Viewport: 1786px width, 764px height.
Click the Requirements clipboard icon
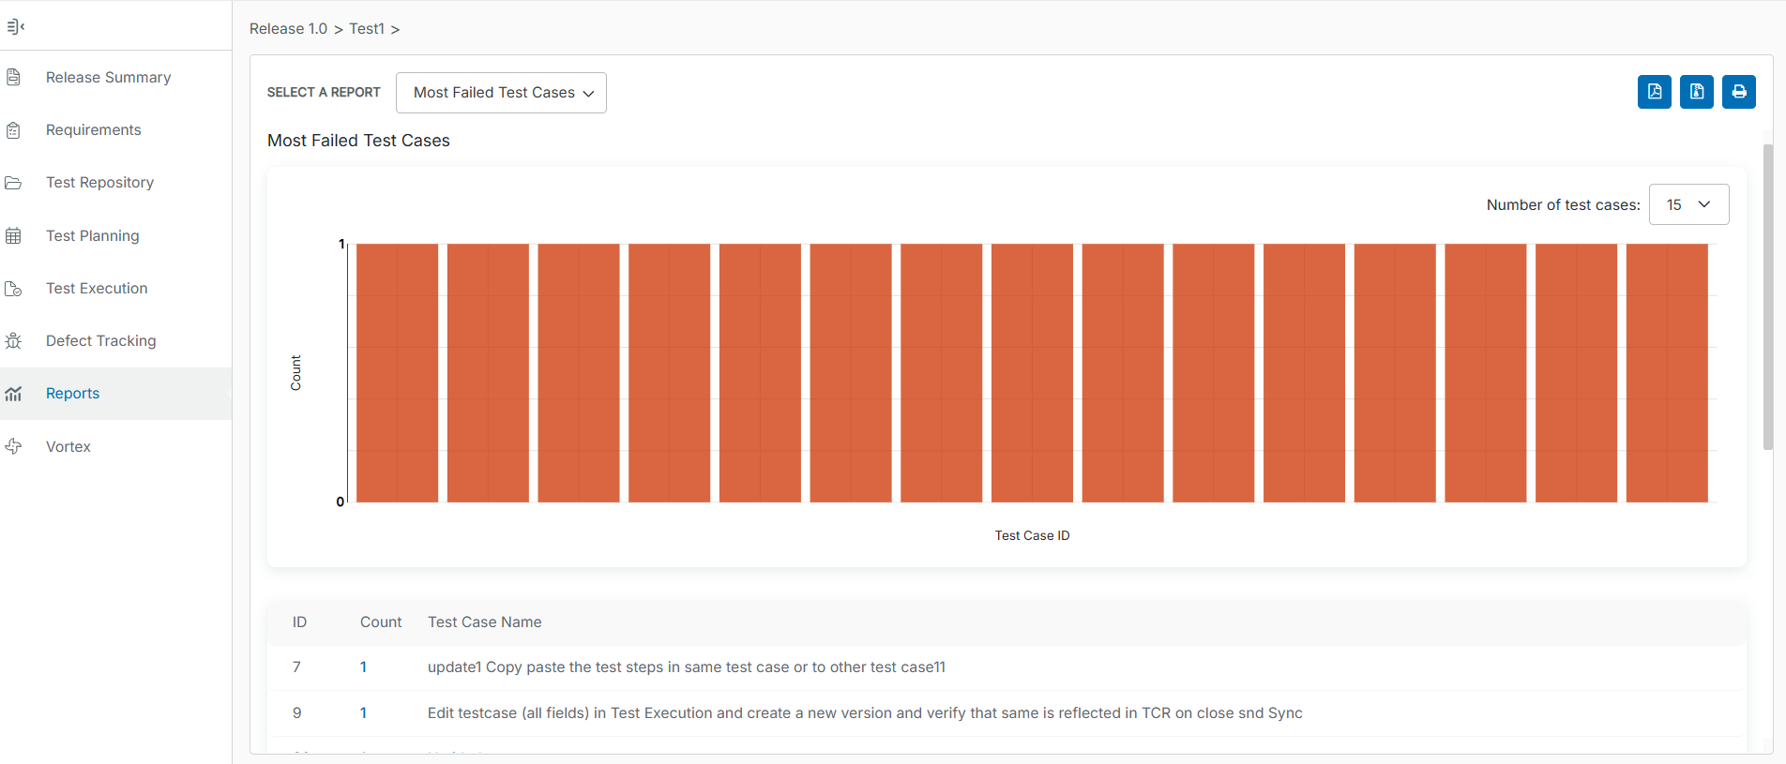[13, 130]
